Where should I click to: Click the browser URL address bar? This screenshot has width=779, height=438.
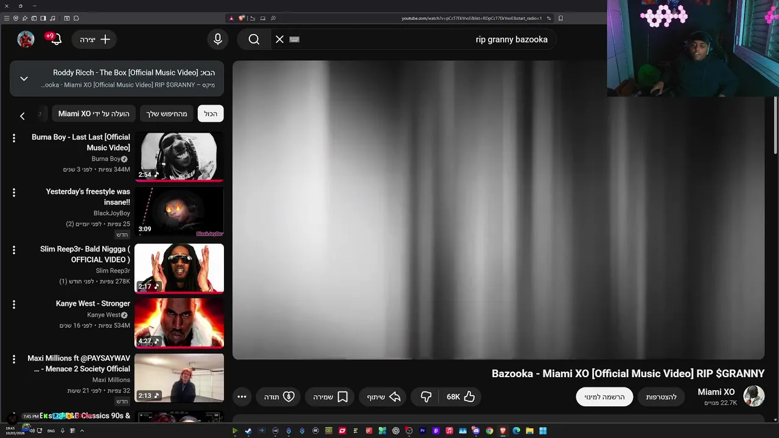point(472,18)
